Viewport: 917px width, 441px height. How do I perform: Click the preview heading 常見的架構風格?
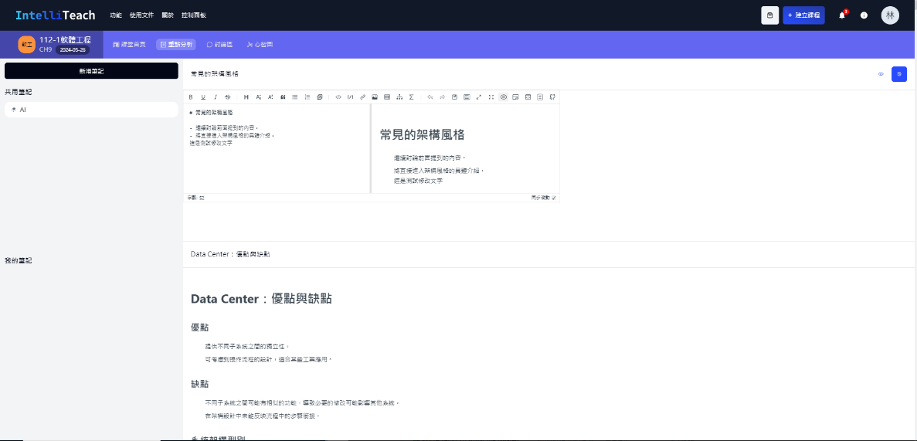[x=423, y=134]
